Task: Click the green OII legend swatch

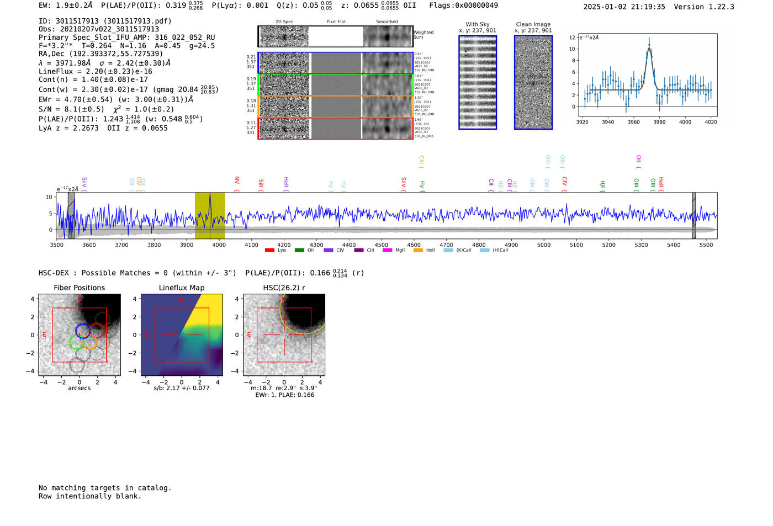Action: [299, 250]
